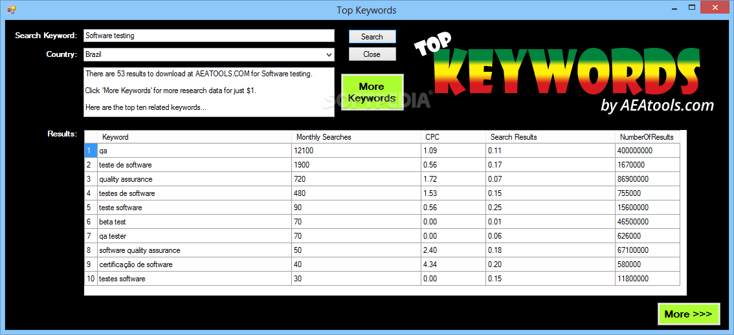Click NumberOfResults value 86900000

(x=647, y=179)
